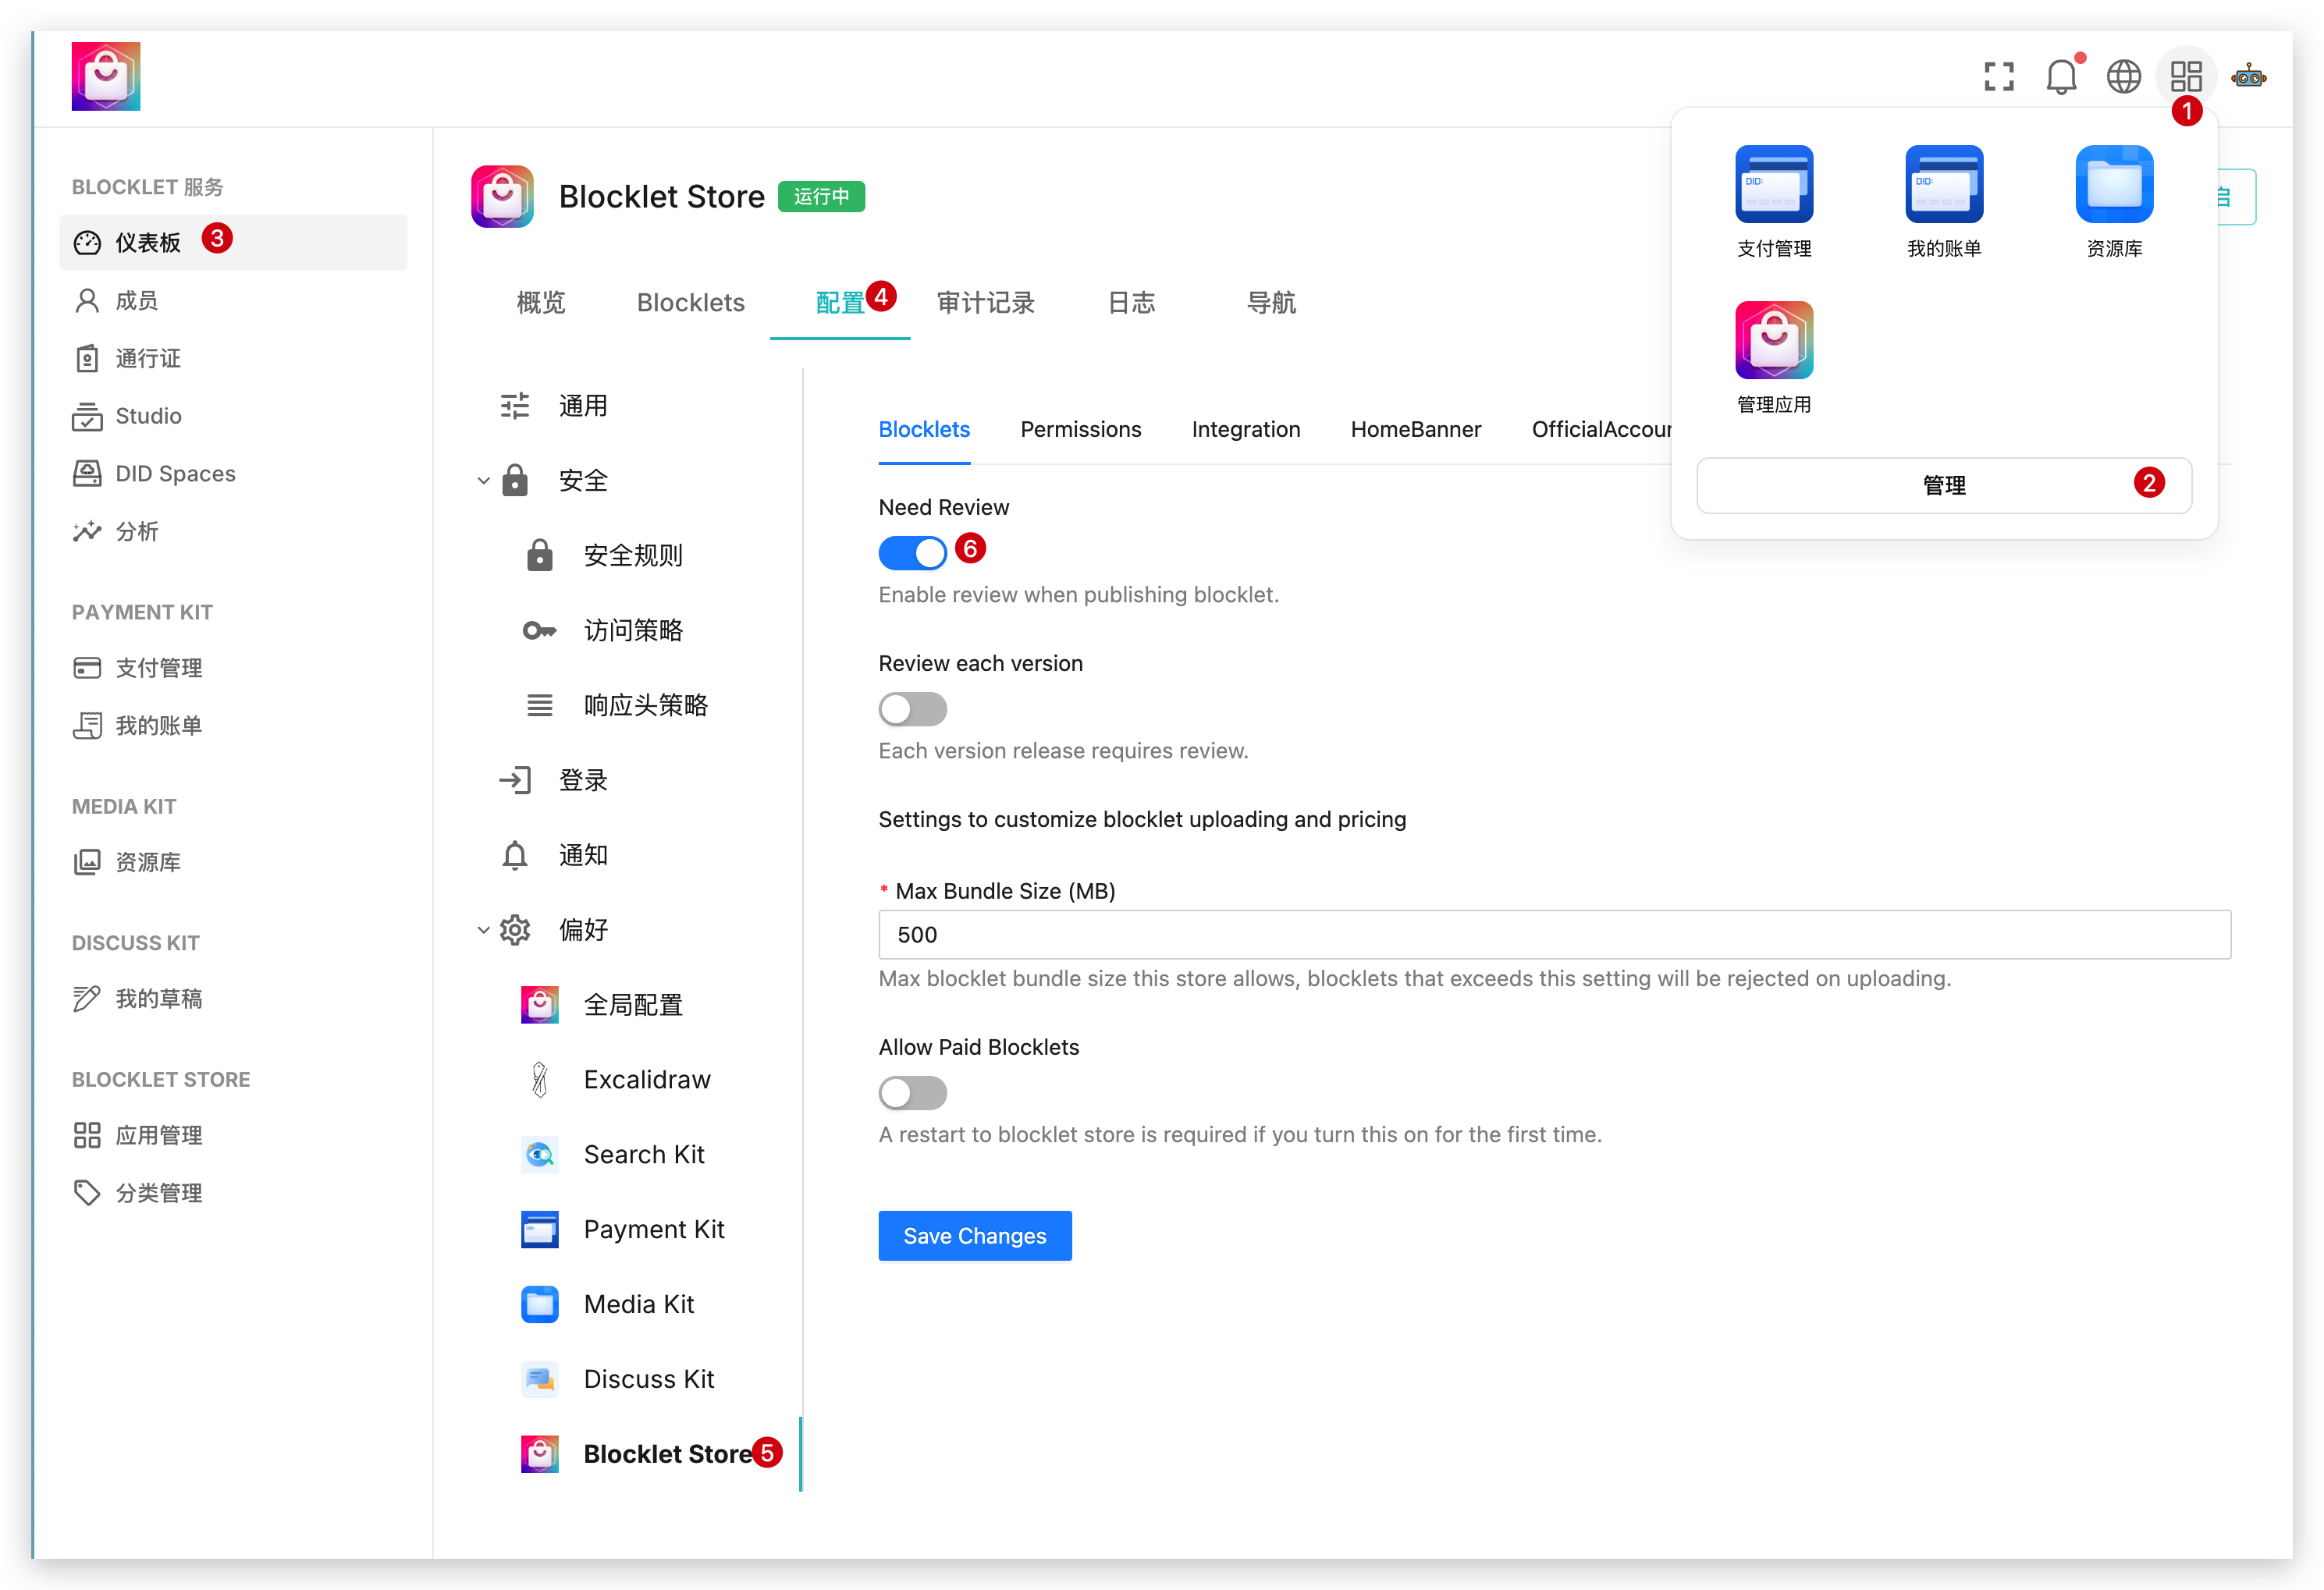
Task: Open the robot user avatar menu
Action: click(2248, 77)
